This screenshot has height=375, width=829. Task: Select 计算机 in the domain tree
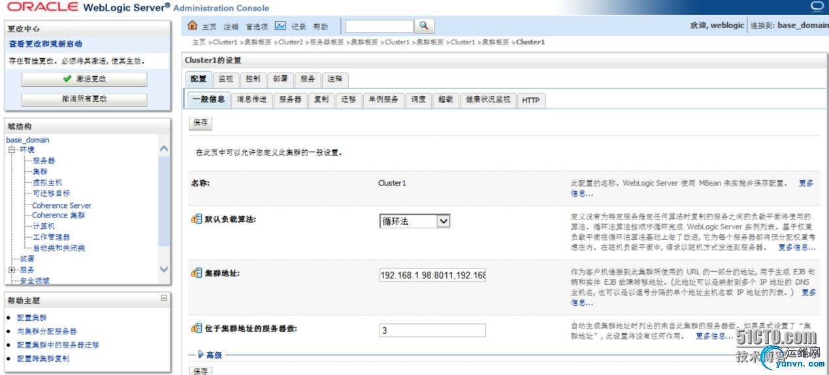click(44, 226)
